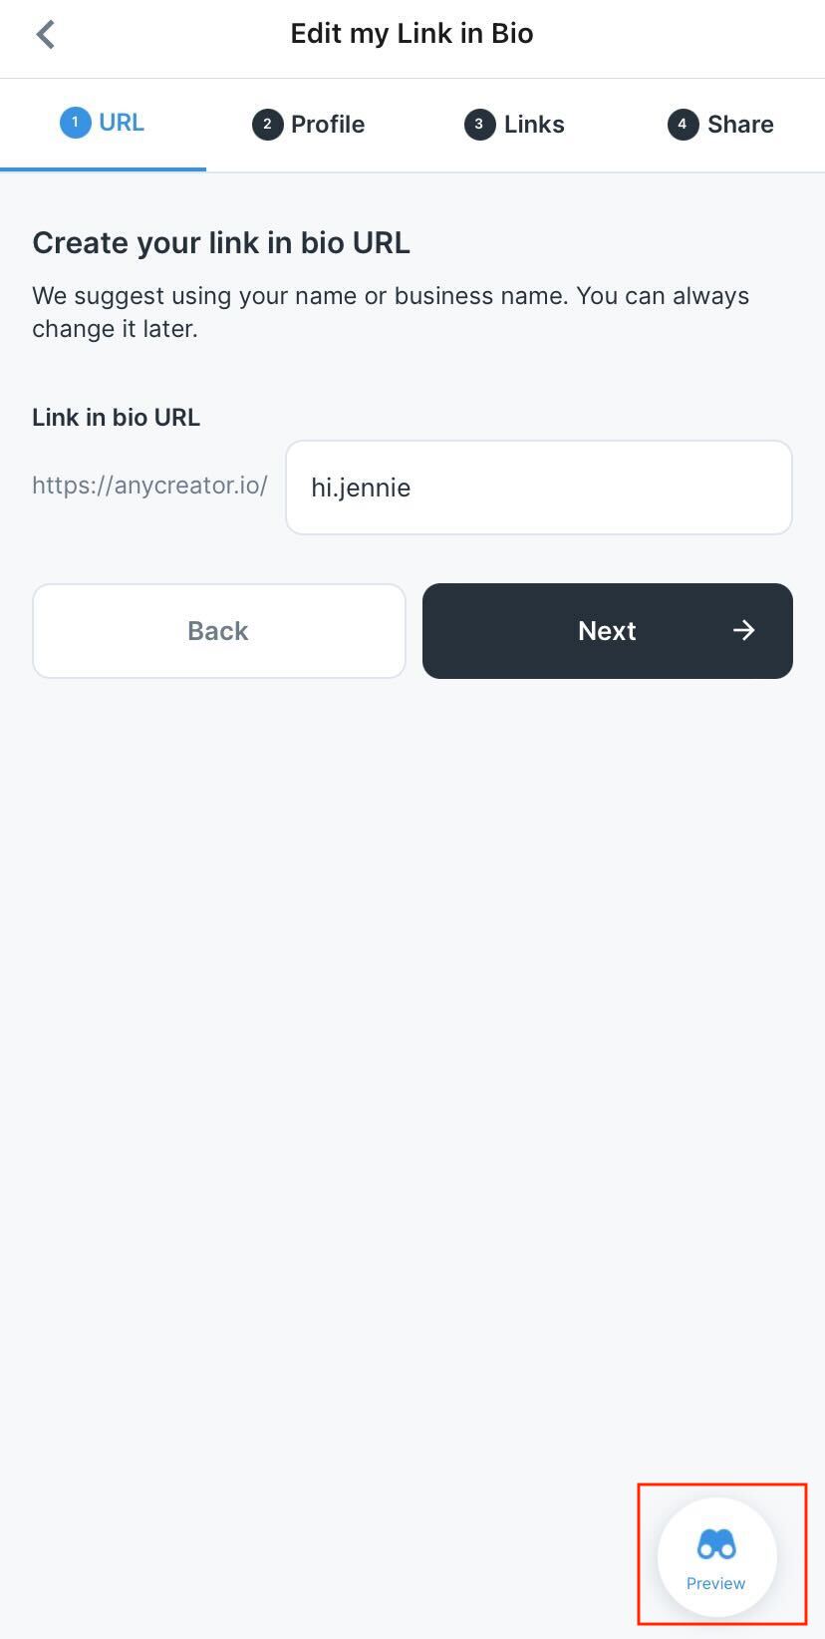Select the URL tab label
825x1639 pixels.
(122, 123)
